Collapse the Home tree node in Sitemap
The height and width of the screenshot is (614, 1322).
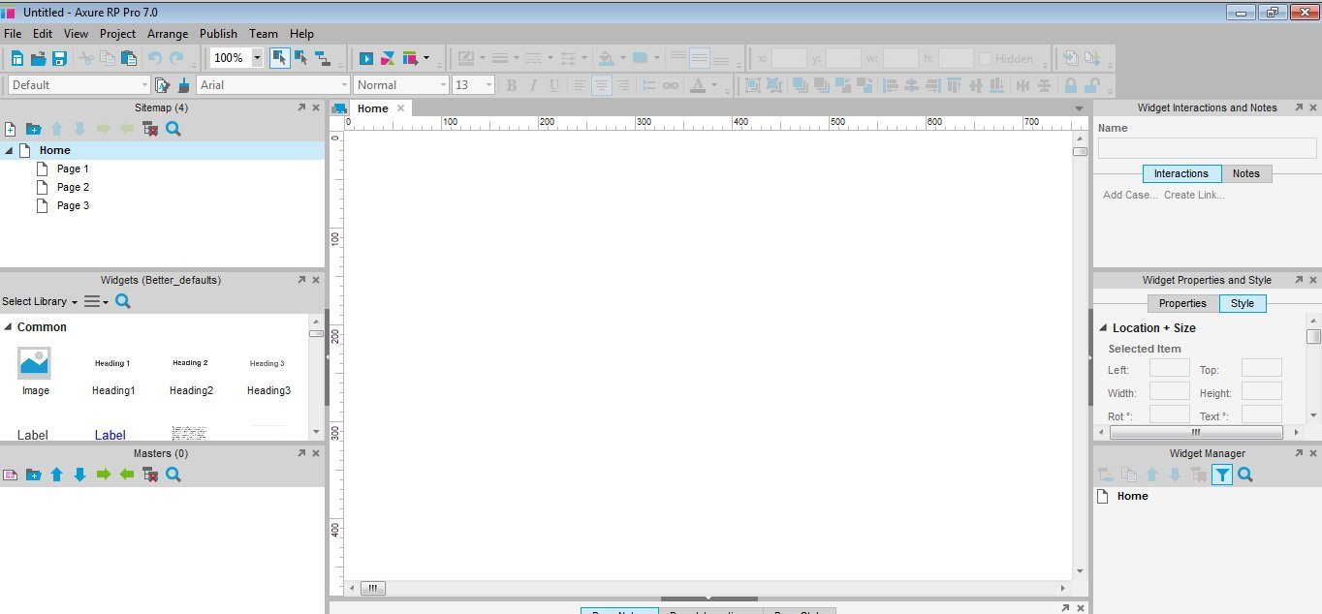tap(9, 151)
